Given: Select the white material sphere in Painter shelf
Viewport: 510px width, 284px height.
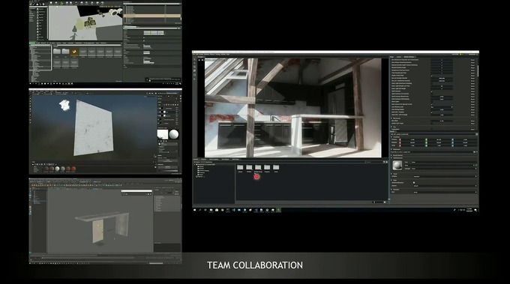Looking at the screenshot, I should 57,169.
